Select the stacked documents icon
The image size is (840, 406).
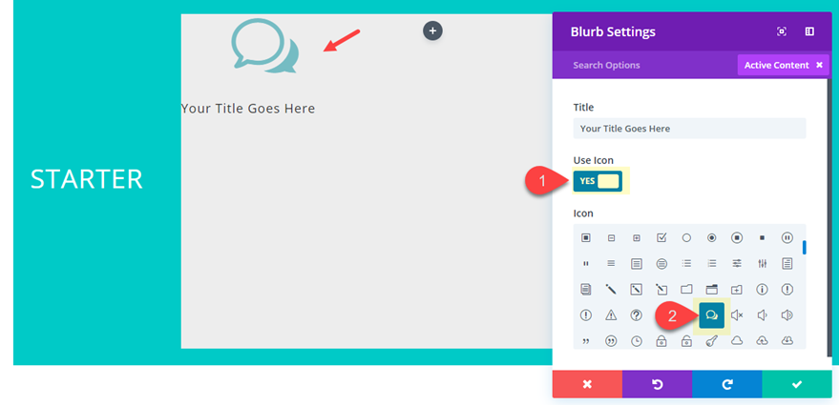click(x=585, y=290)
